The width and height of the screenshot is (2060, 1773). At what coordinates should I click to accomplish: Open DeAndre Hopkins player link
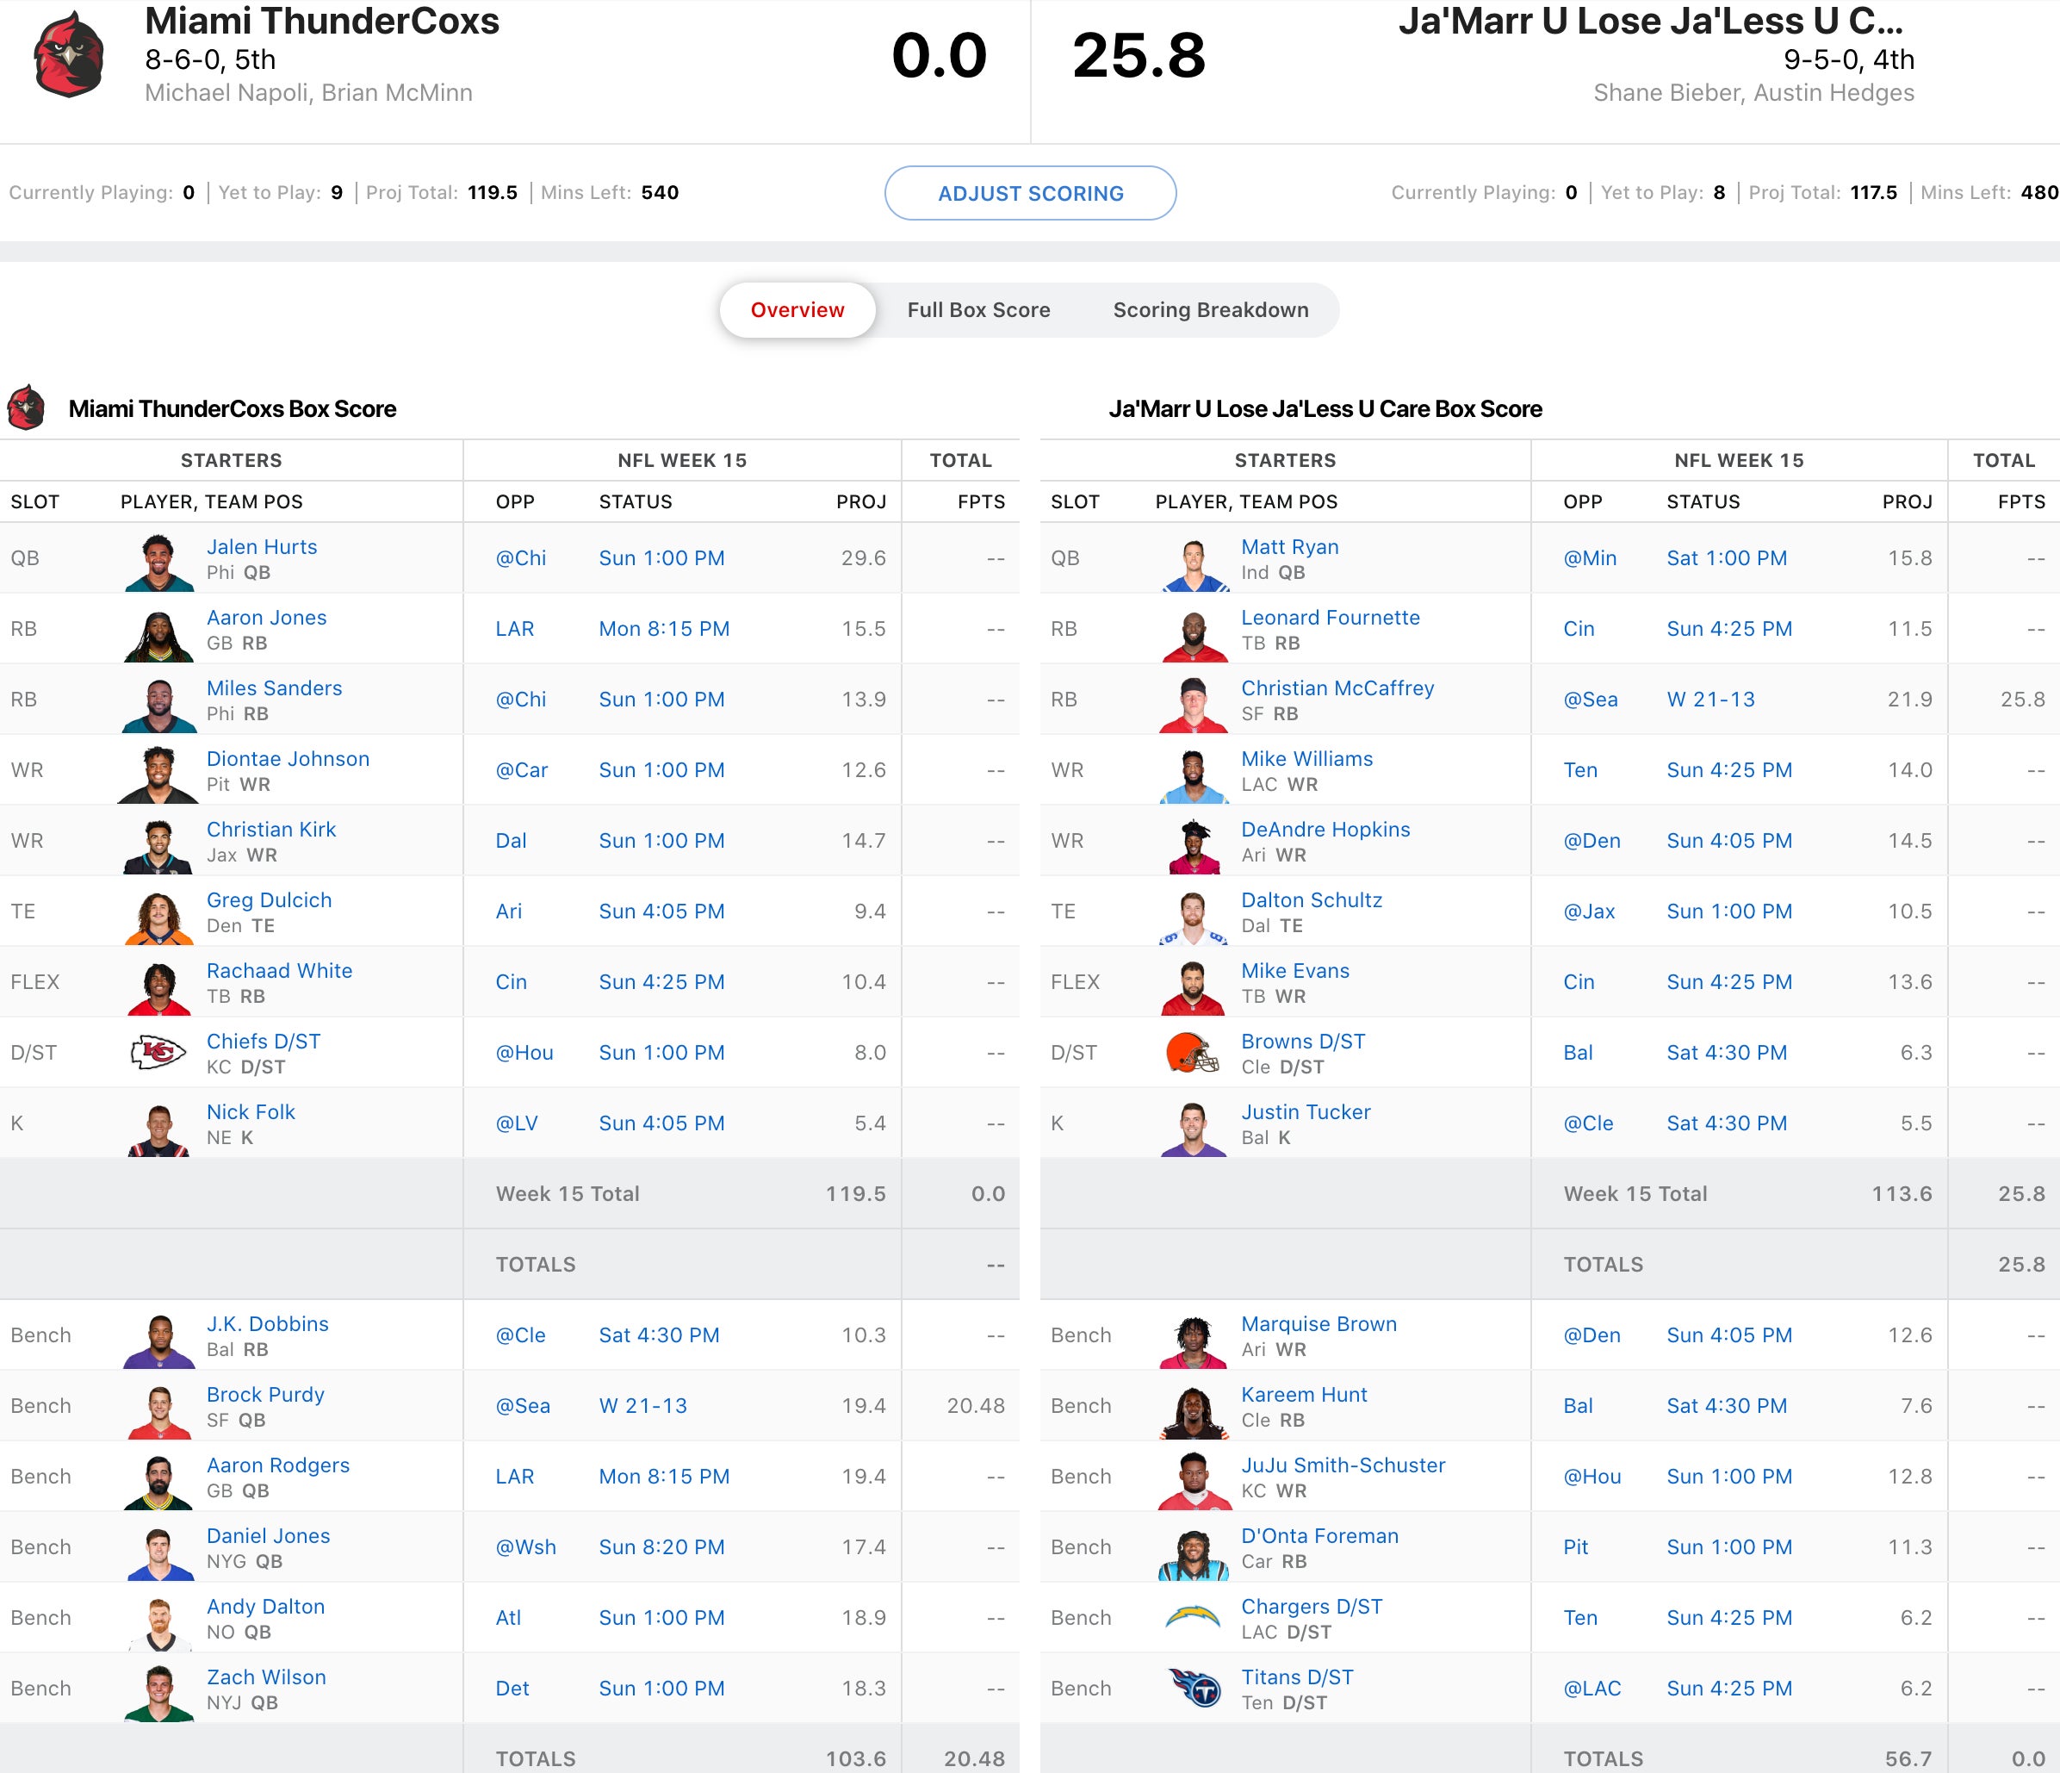(1325, 830)
